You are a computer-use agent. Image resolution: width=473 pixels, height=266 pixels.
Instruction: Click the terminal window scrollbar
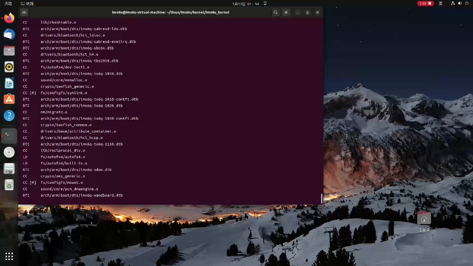[321, 199]
